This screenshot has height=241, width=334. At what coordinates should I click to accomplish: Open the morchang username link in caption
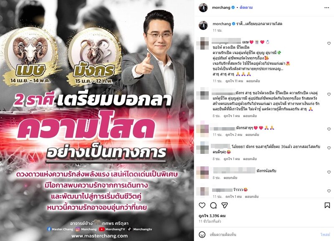point(222,24)
